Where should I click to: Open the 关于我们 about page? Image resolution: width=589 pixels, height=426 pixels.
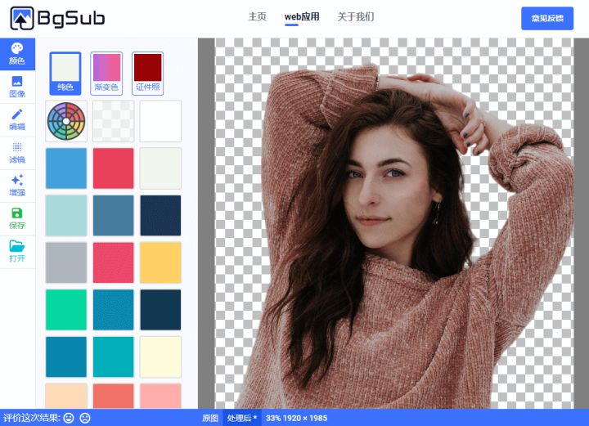(x=356, y=17)
